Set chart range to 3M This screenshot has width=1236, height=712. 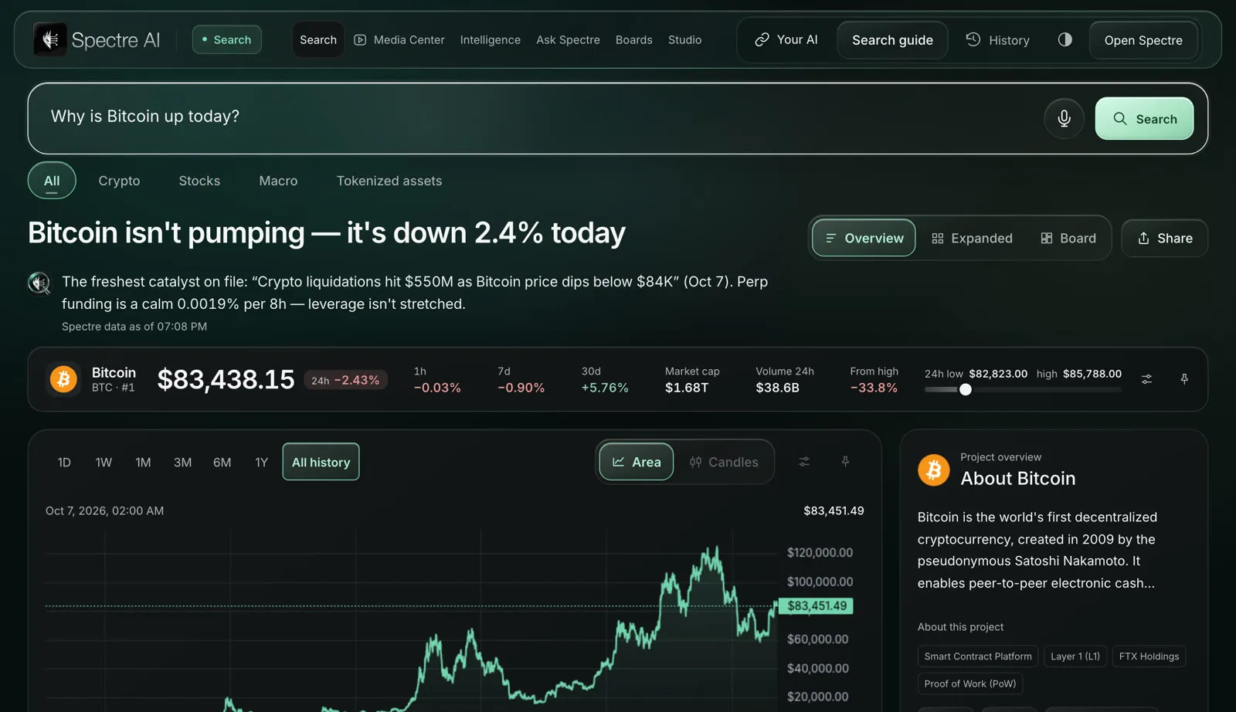tap(182, 462)
